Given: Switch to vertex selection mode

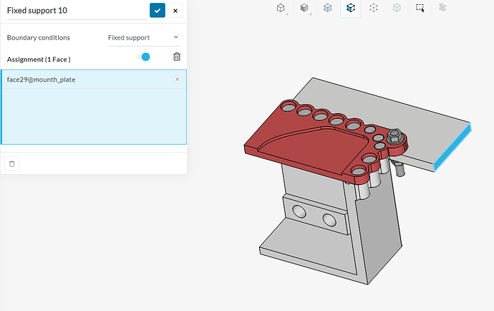Looking at the screenshot, I should coord(374,8).
